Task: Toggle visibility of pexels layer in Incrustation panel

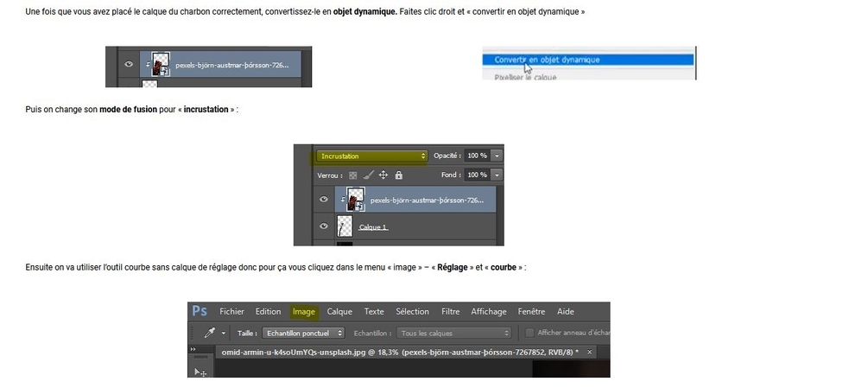Action: pyautogui.click(x=324, y=200)
